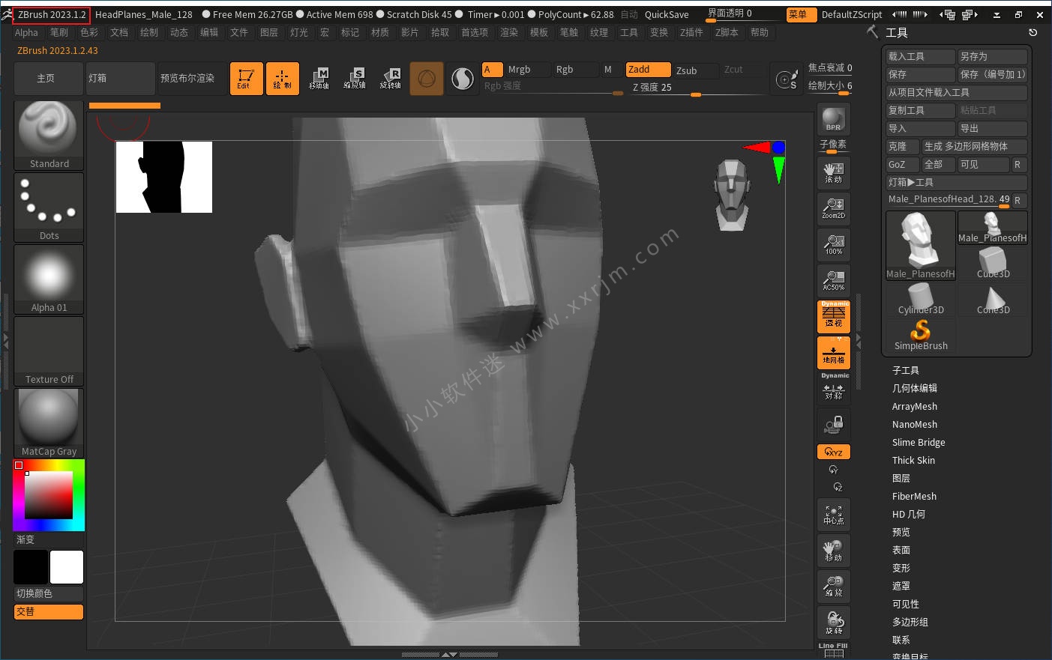The image size is (1052, 660).
Task: Expand the 子工具 (SubTool) section
Action: [x=905, y=371]
